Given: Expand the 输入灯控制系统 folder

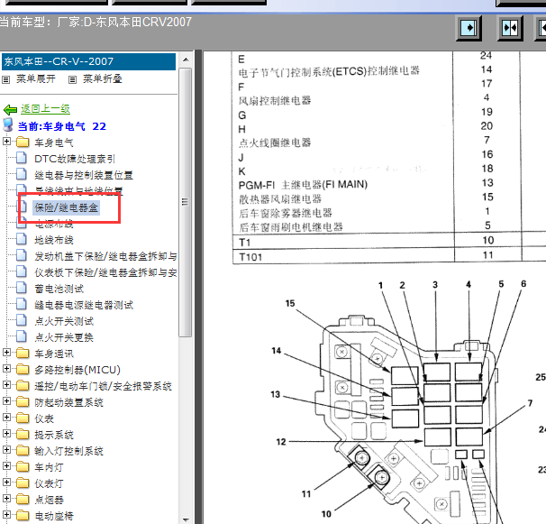Looking at the screenshot, I should tap(6, 450).
